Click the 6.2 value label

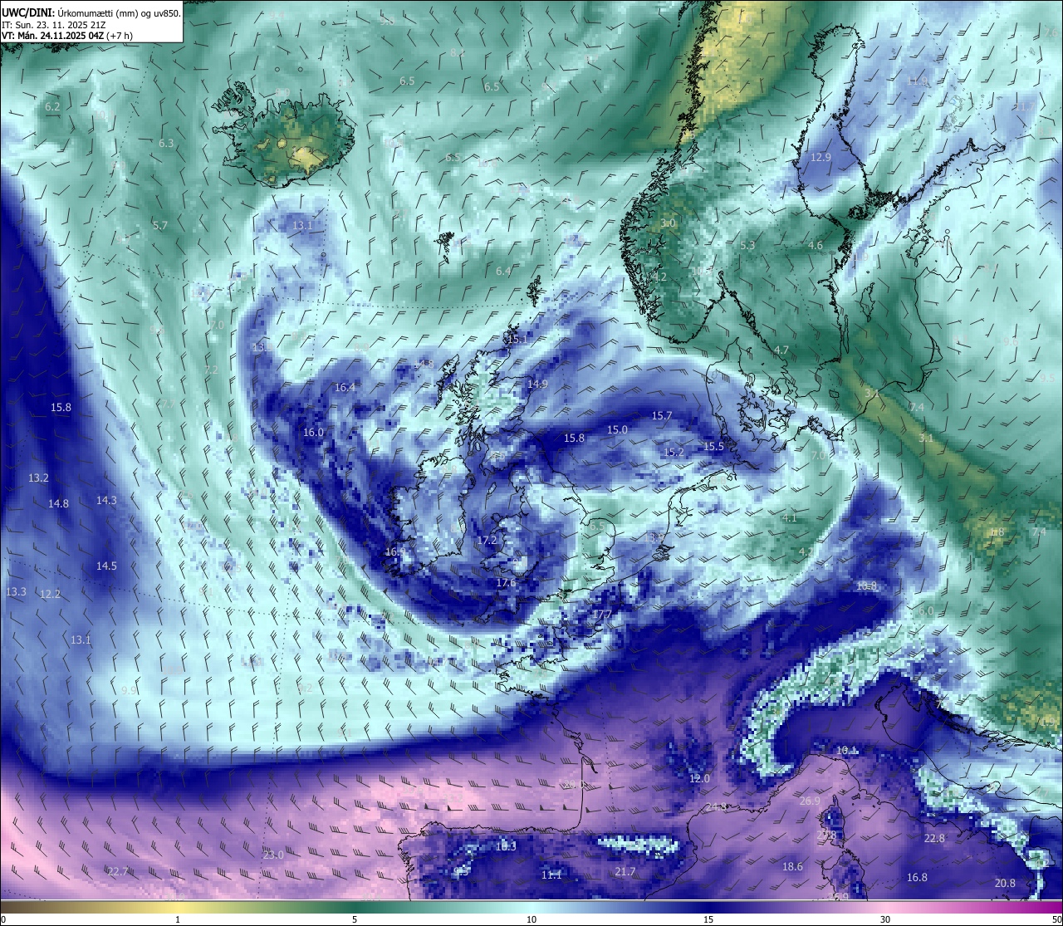click(x=52, y=107)
